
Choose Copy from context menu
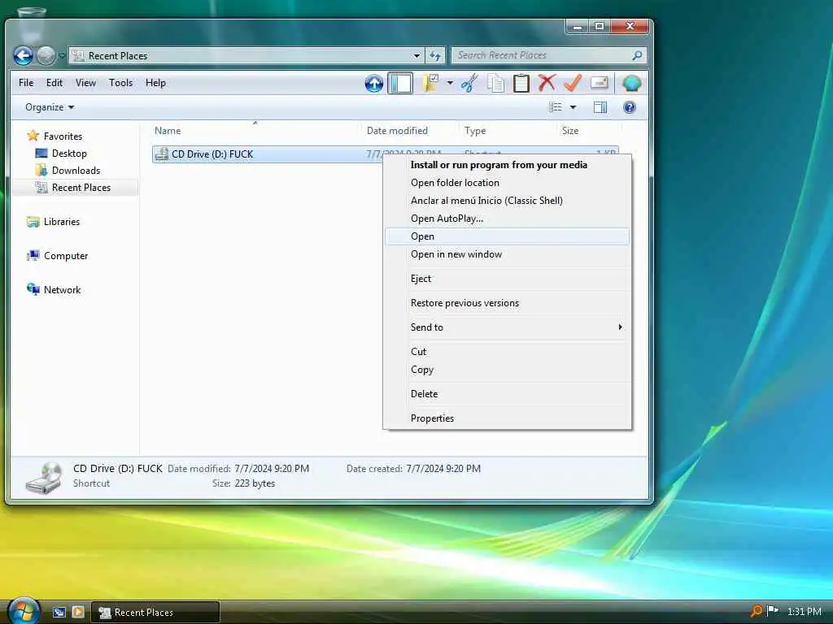pyautogui.click(x=508, y=370)
